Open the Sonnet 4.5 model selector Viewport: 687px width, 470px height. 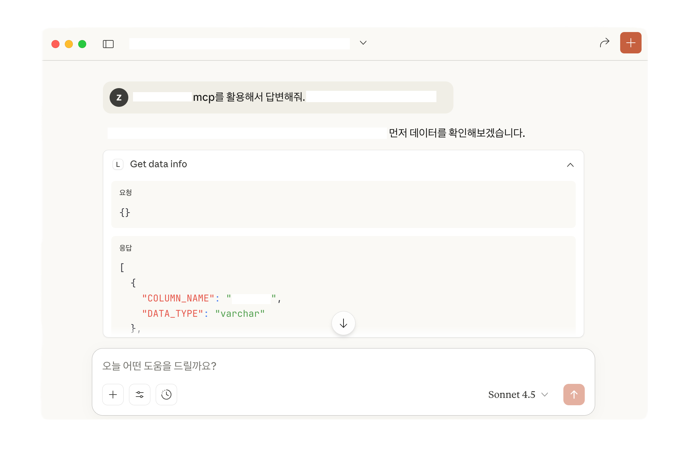pos(518,395)
